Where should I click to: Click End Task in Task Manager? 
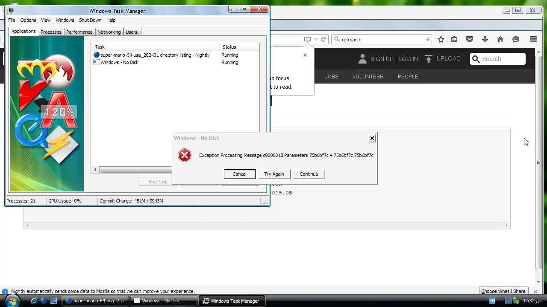(158, 182)
